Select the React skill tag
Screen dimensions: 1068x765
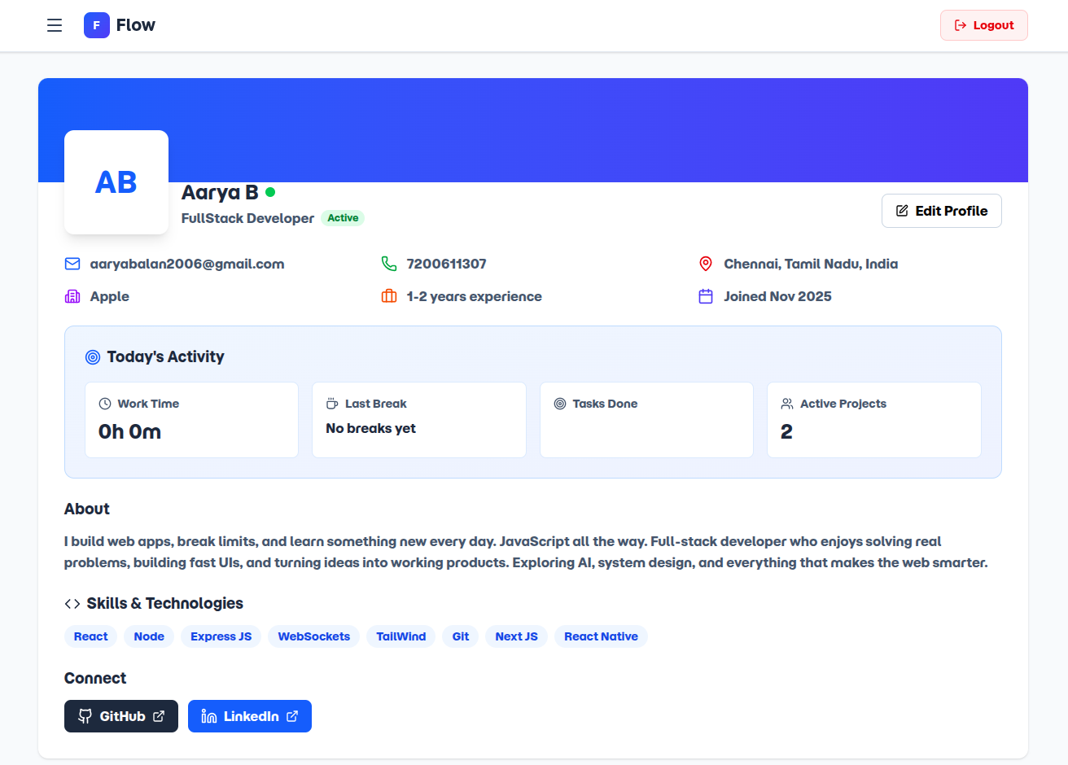(x=91, y=636)
